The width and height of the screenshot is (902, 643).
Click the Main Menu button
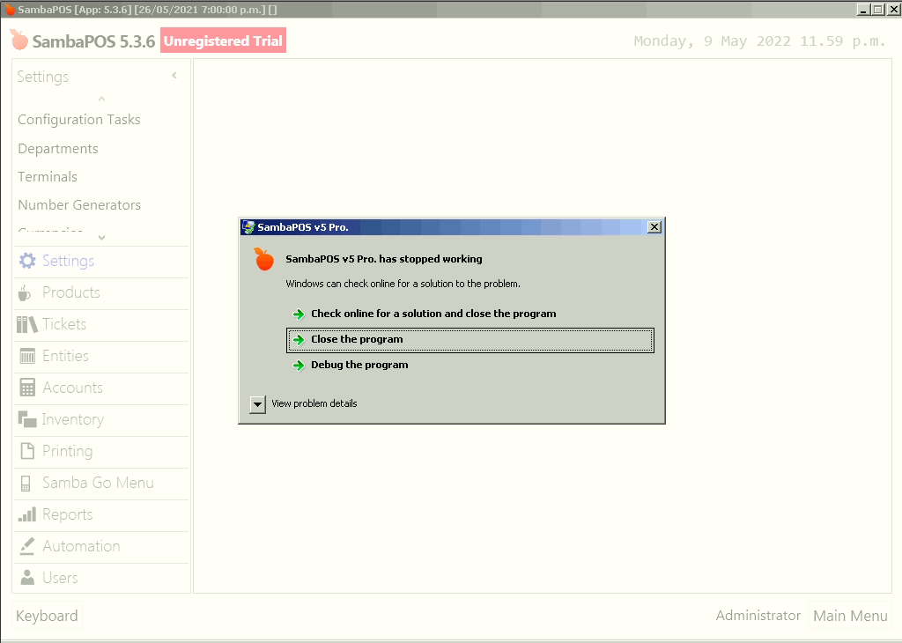850,616
